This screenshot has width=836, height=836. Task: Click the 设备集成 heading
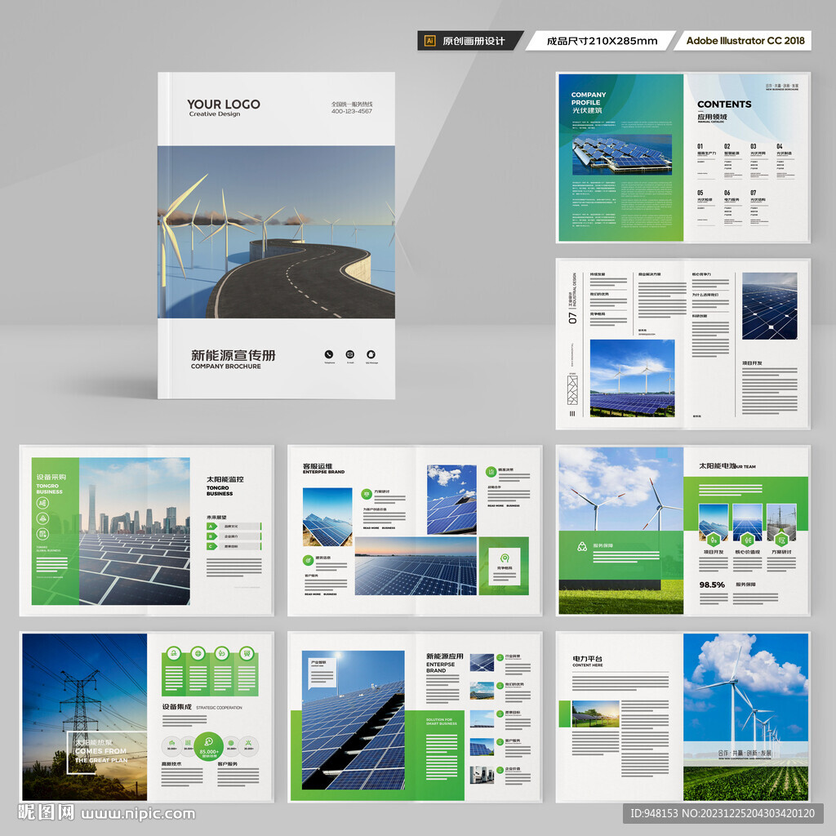click(176, 706)
